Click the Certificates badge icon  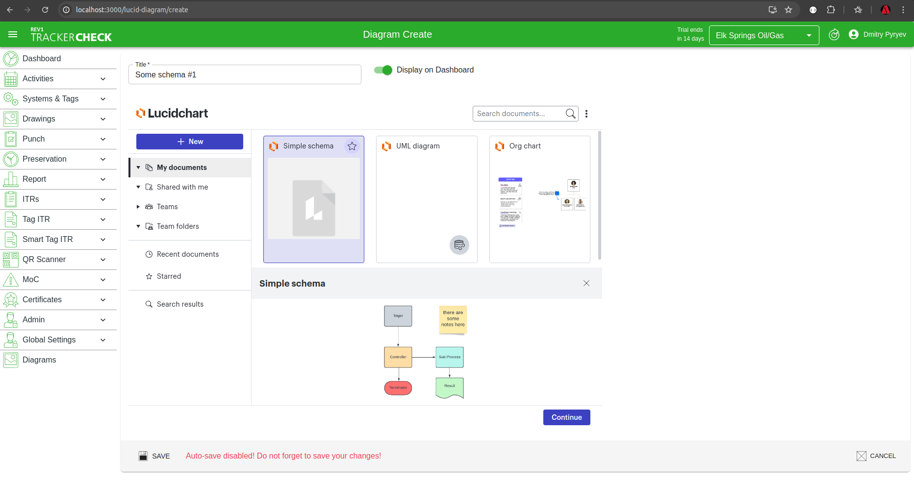point(11,300)
